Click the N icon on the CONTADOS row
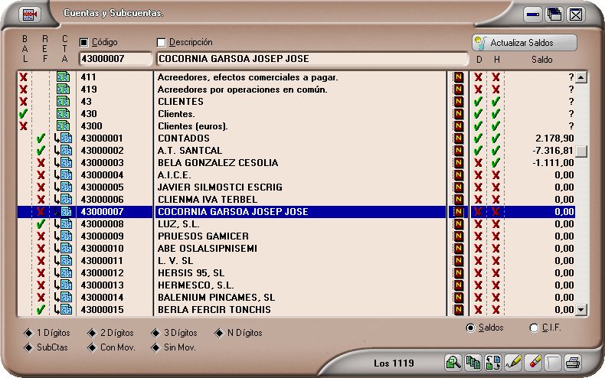605x378 pixels. [x=459, y=138]
